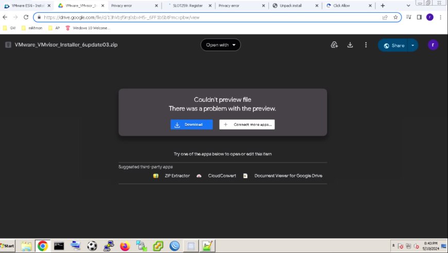This screenshot has height=253, width=448.
Task: Expand the Share button dropdown arrow
Action: tap(412, 45)
